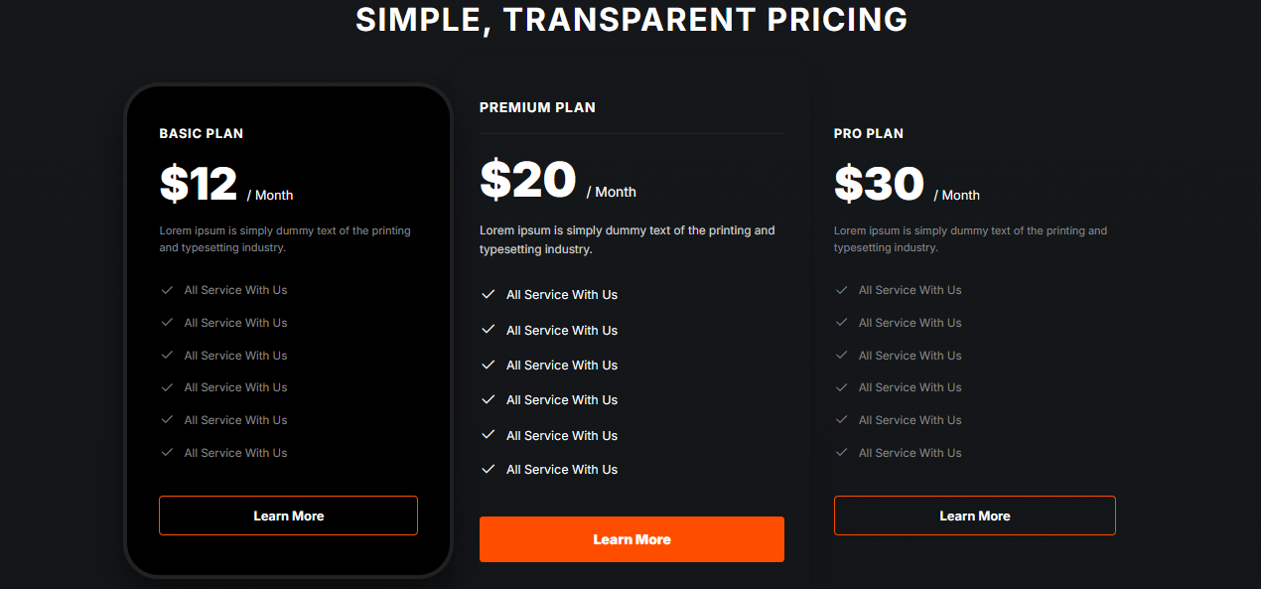This screenshot has height=589, width=1261.
Task: Click the Premium Plan description text
Action: [x=627, y=239]
